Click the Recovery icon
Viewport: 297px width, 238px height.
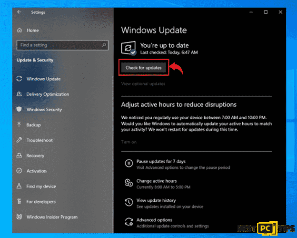pyautogui.click(x=19, y=155)
